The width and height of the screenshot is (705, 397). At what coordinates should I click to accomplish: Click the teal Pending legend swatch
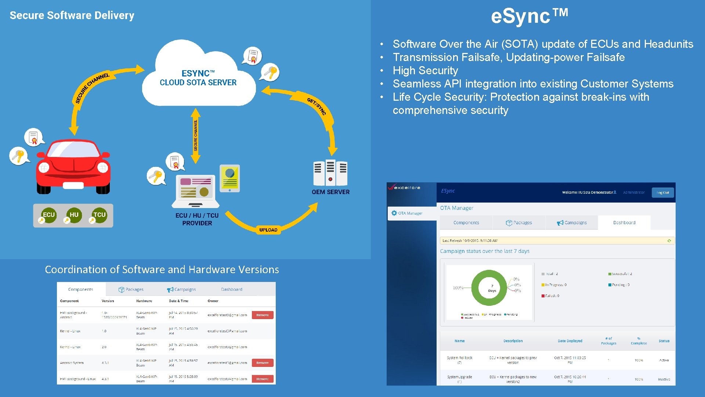610,285
